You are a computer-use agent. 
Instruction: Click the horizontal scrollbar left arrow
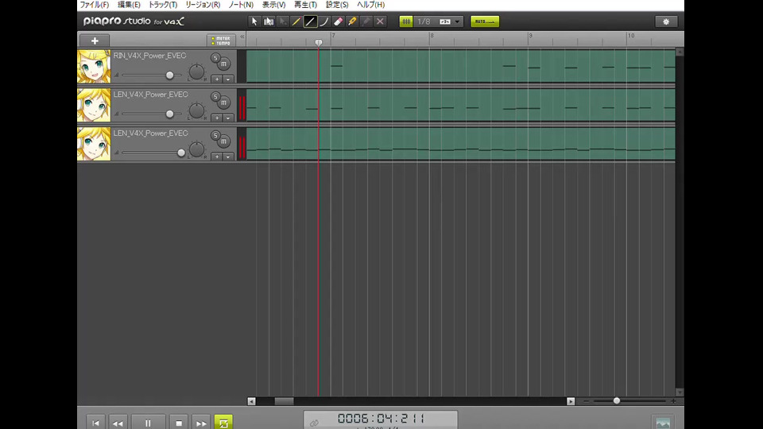click(252, 401)
